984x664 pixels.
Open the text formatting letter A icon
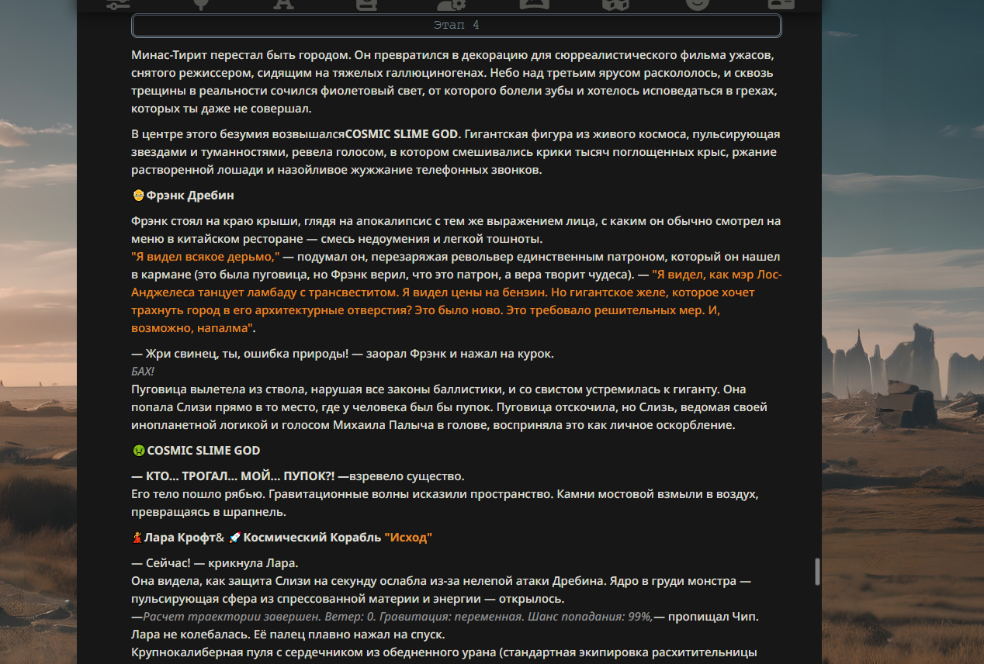[283, 4]
